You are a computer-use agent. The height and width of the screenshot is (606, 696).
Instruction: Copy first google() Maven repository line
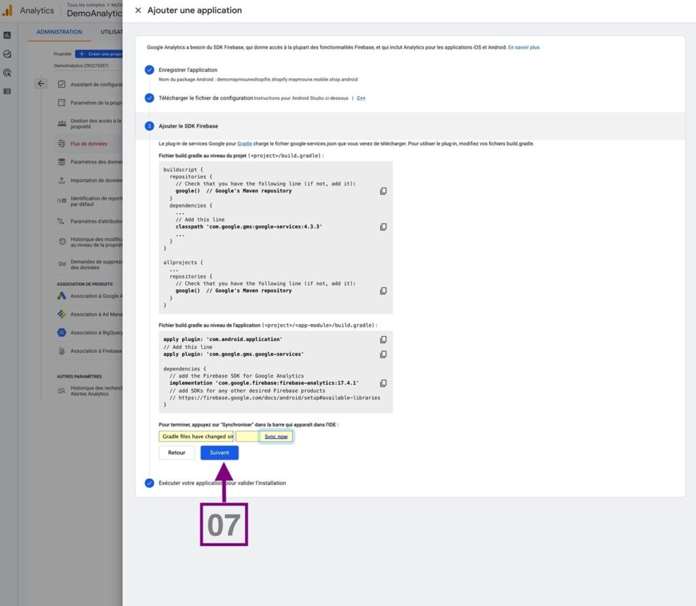click(x=383, y=191)
